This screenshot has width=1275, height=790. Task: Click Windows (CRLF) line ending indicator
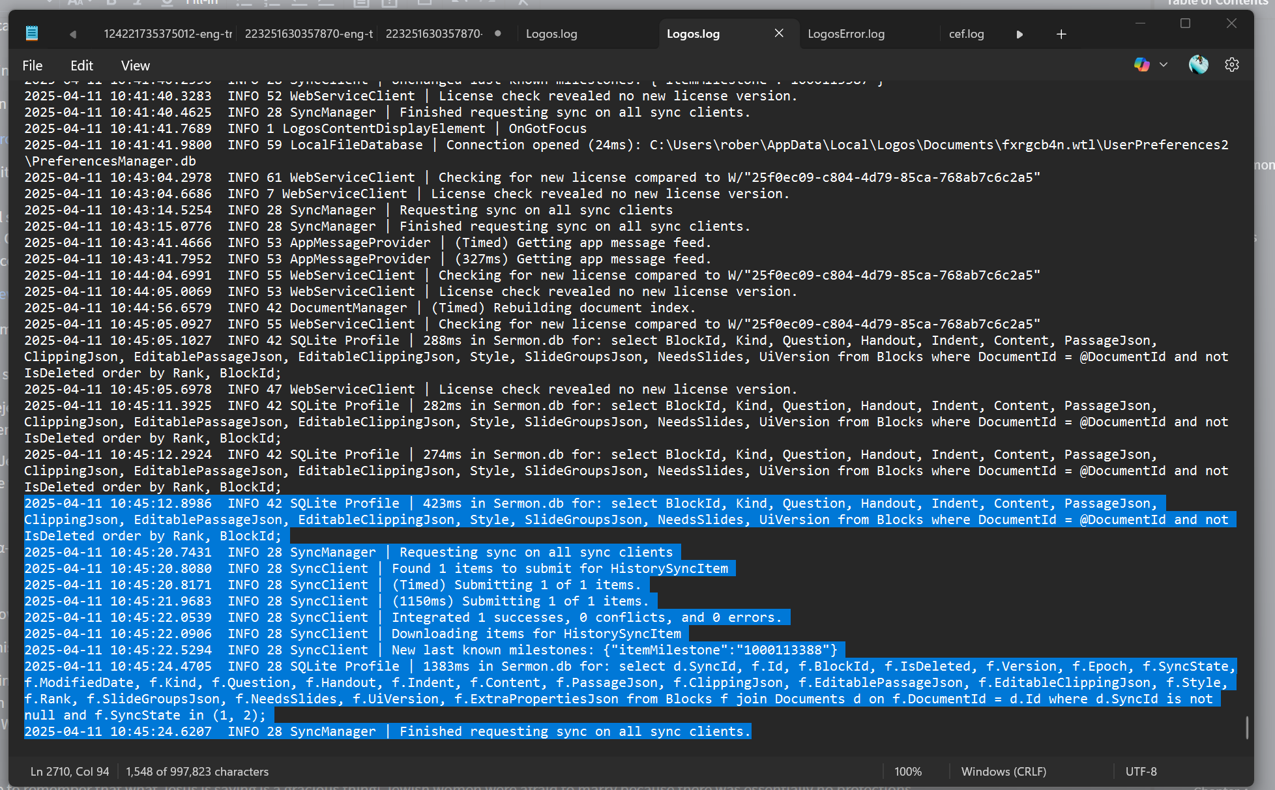[x=1004, y=771]
